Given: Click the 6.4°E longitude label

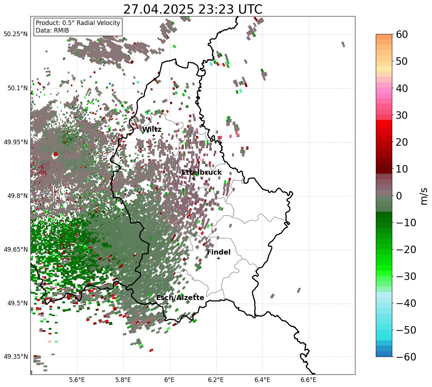Looking at the screenshot, I should [262, 380].
